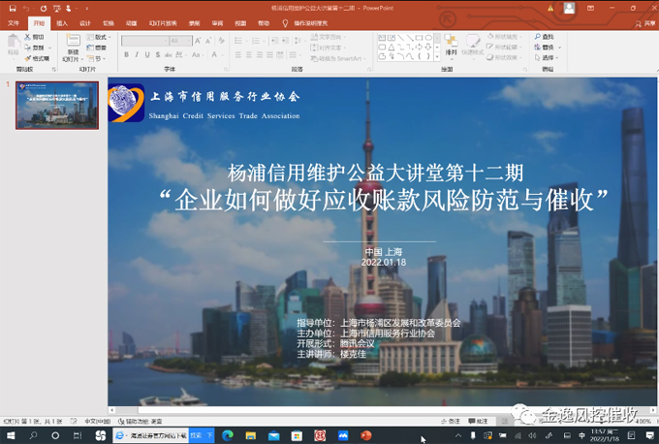Viewport: 659px width, 444px height.
Task: Open the Slide Show (幻灯片放映) tab
Action: tap(163, 22)
